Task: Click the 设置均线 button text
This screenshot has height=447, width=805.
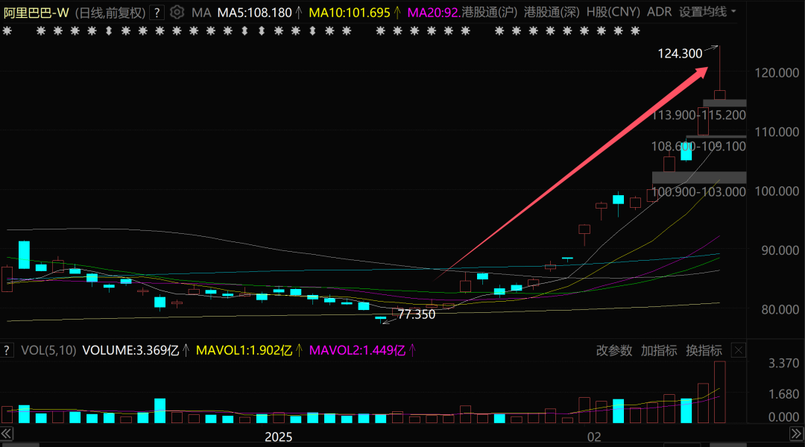Action: (x=703, y=12)
